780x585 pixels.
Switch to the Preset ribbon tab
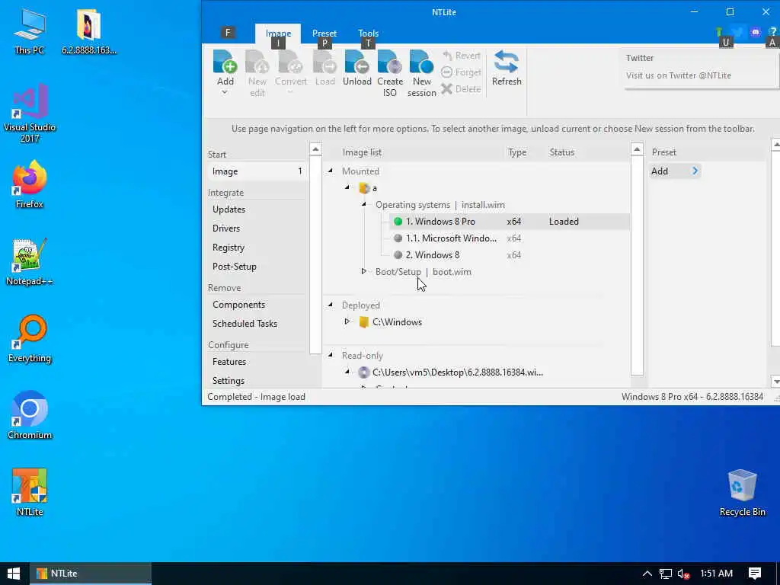[x=324, y=34]
